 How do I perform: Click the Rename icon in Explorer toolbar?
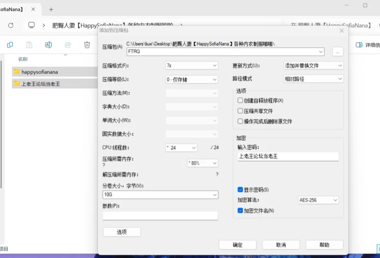pos(48,45)
